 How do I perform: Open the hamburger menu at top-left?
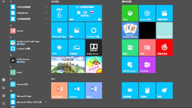(x=4, y=1)
